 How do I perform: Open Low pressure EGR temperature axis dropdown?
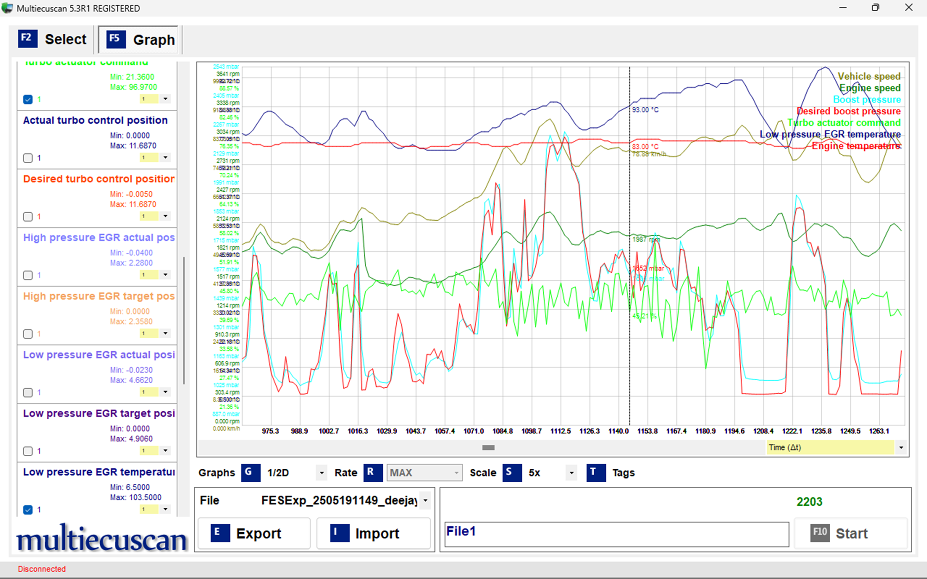165,510
